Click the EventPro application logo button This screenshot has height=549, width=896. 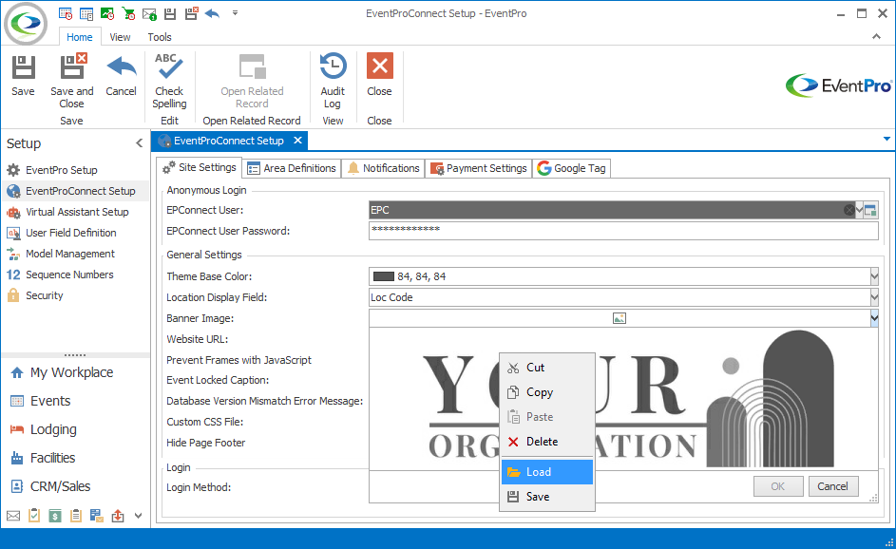point(25,24)
